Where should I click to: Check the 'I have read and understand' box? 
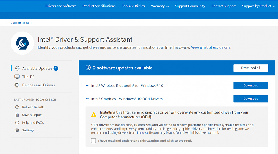pos(93,141)
